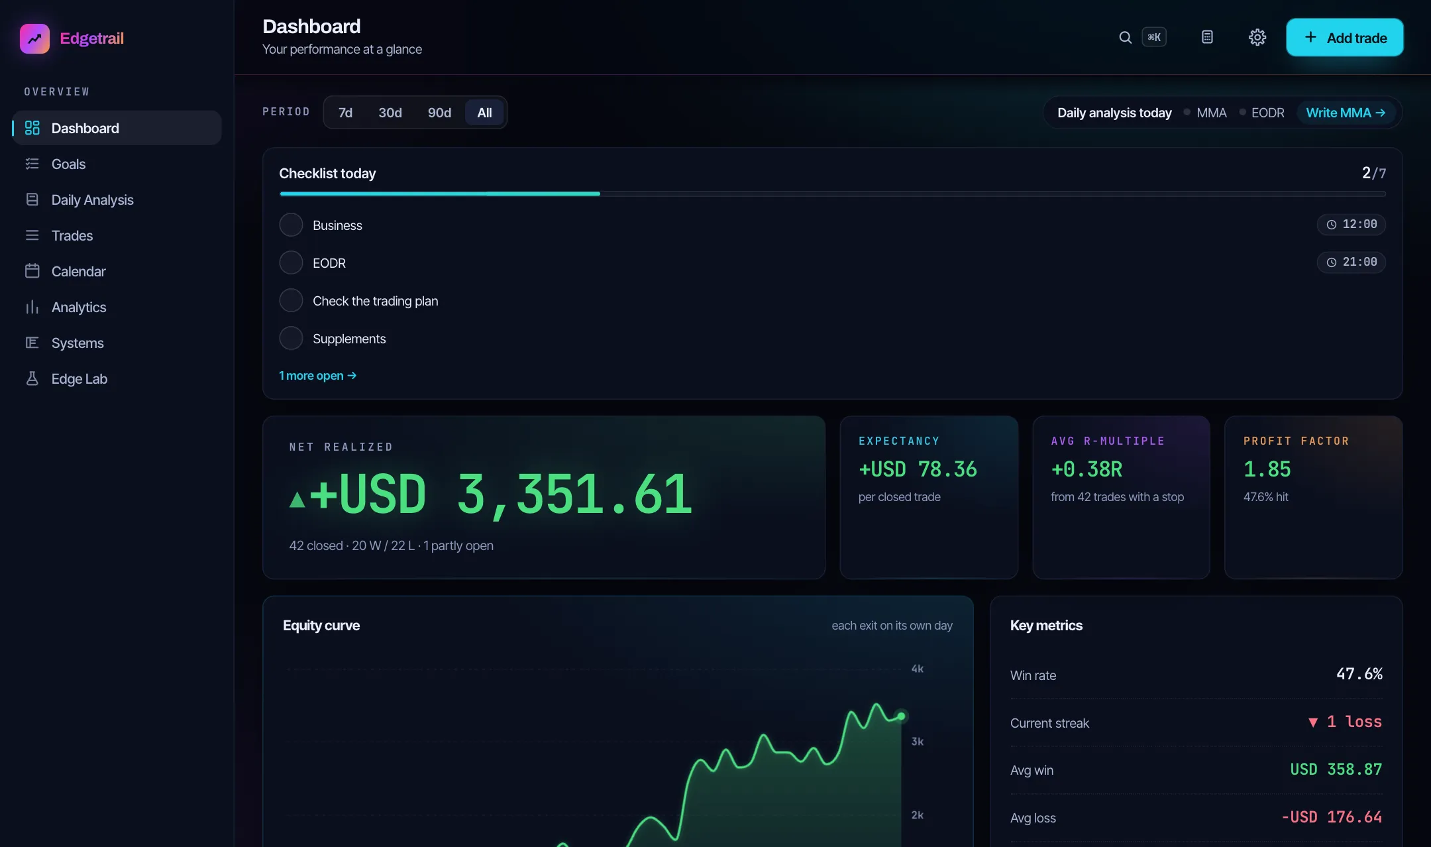Click the EODR status in daily analysis
This screenshot has width=1431, height=847.
pos(1261,113)
